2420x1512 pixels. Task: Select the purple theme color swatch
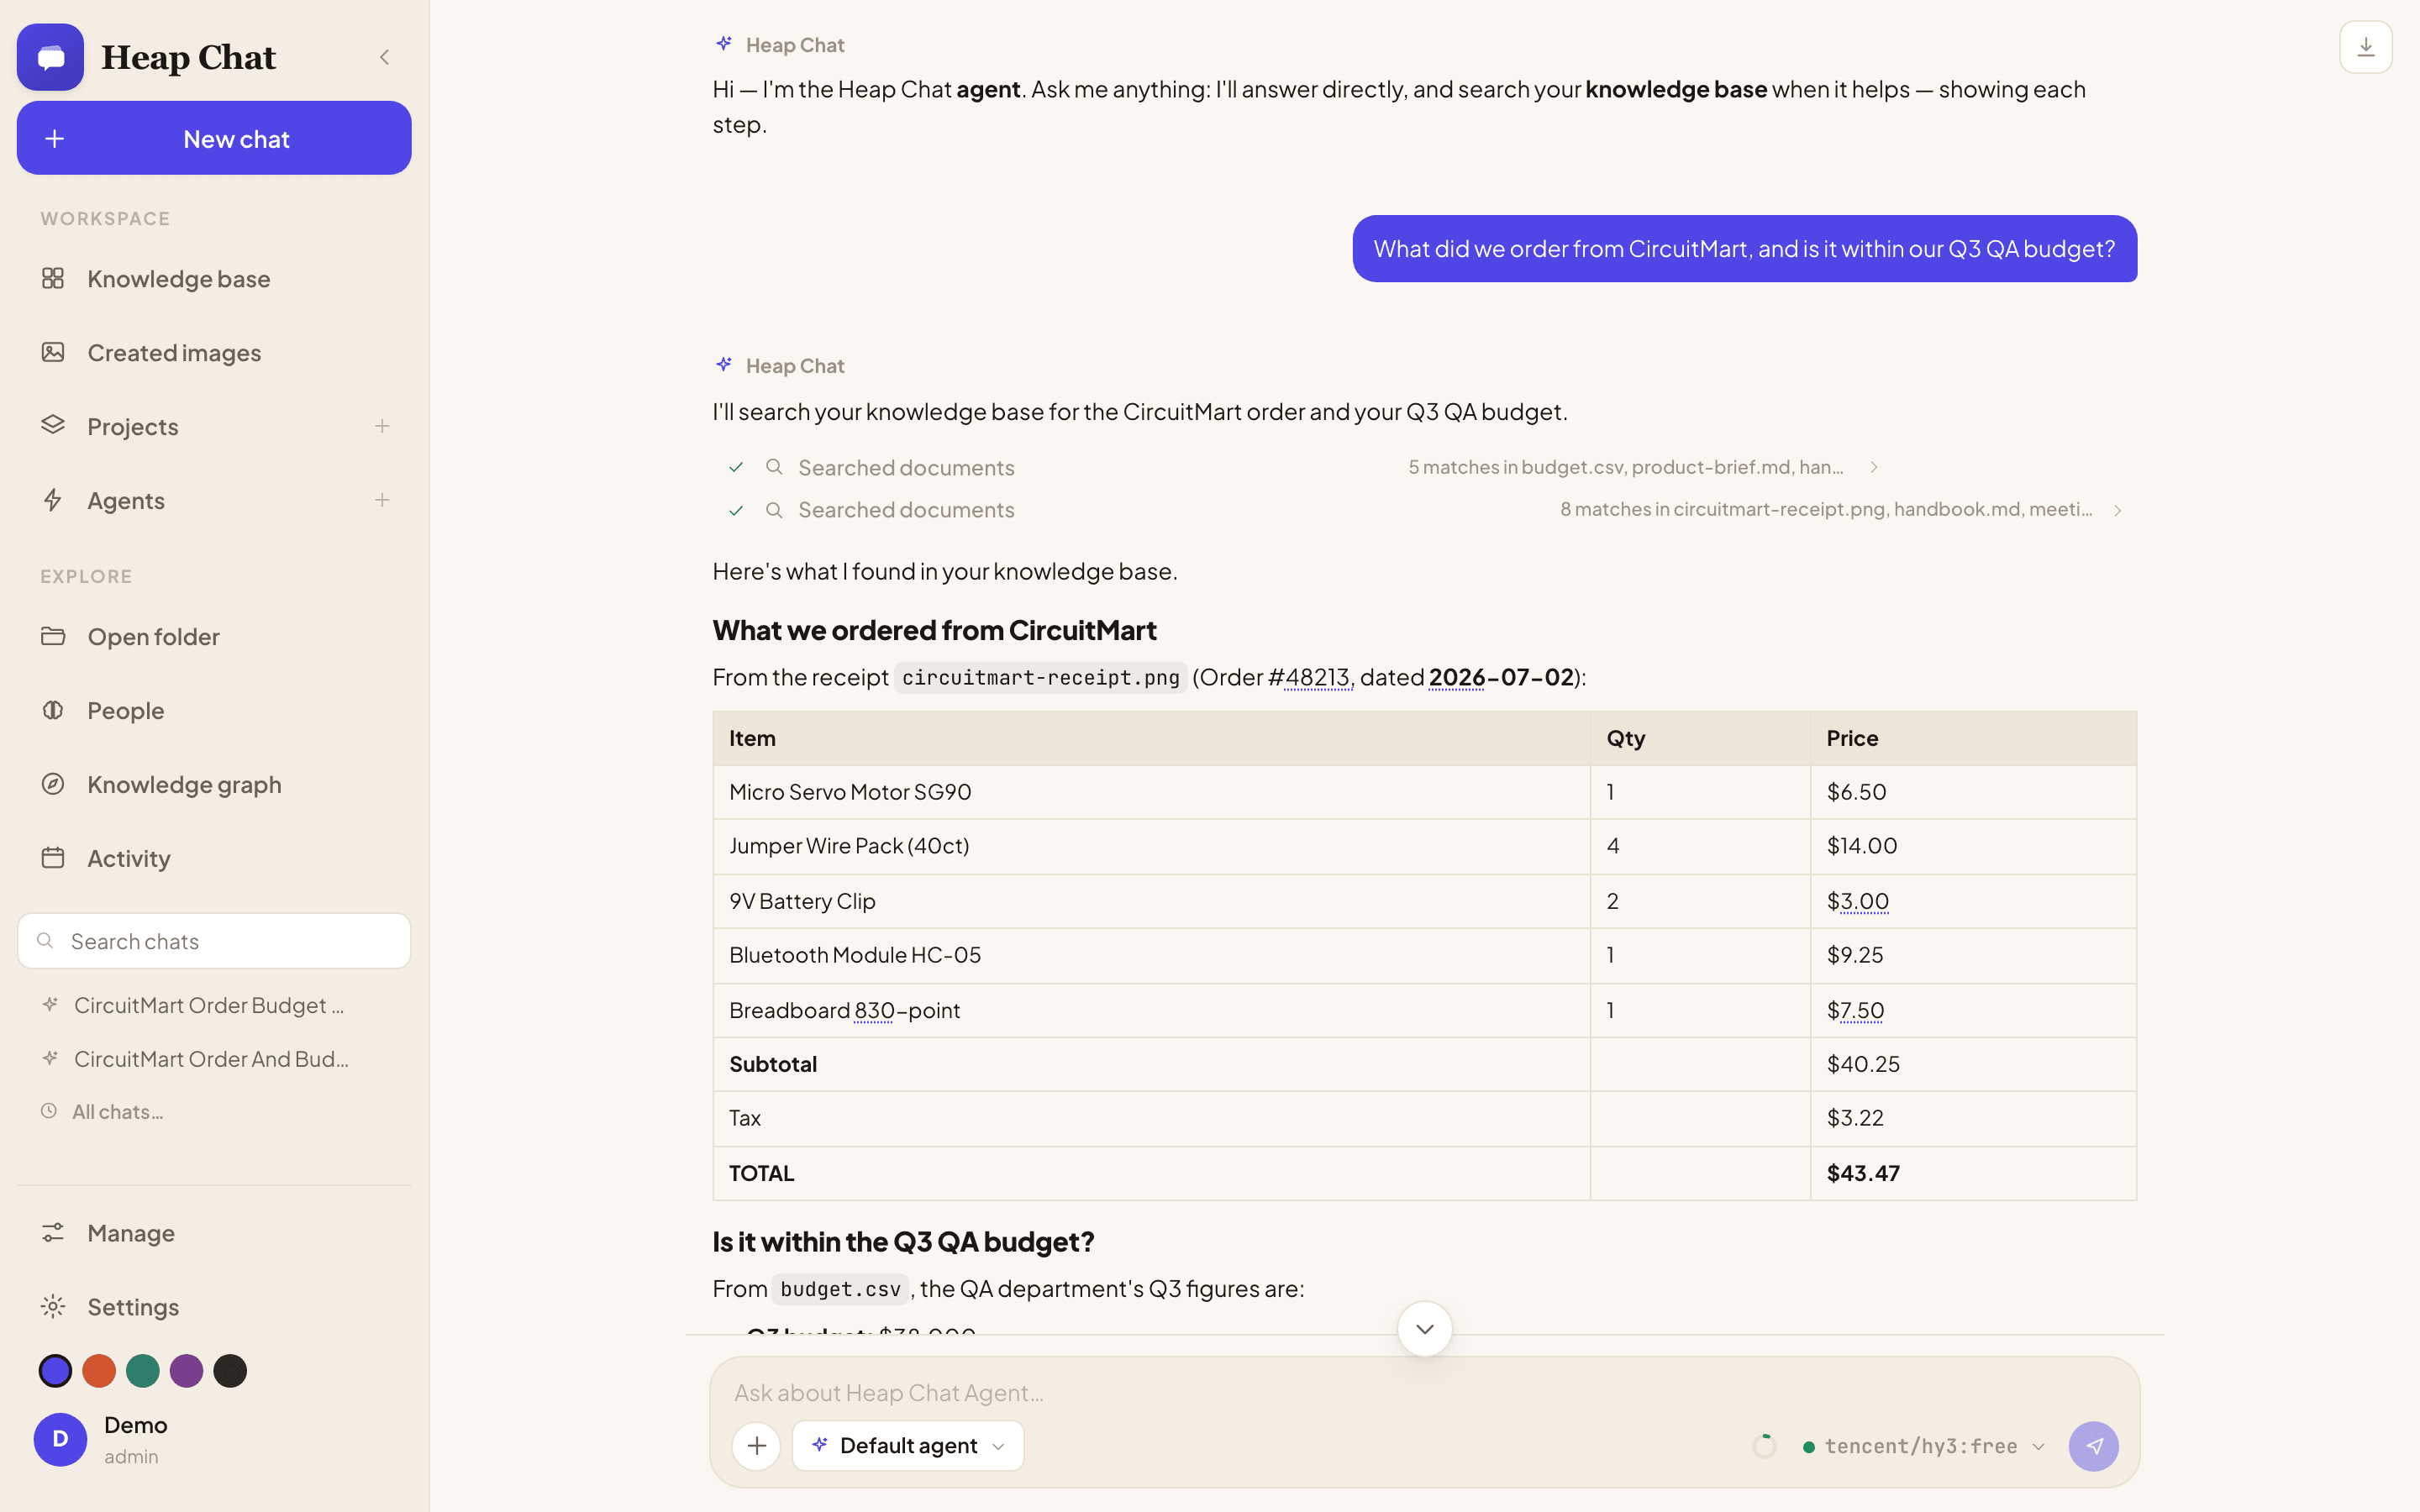click(x=186, y=1371)
